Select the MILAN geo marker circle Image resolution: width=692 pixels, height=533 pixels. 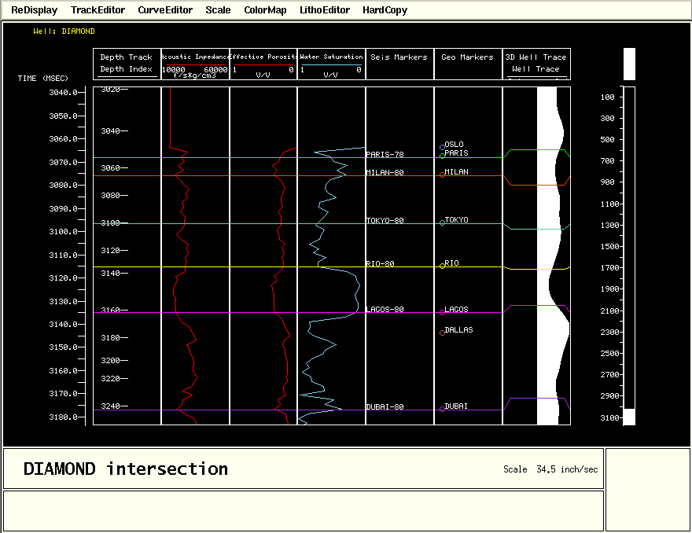(x=442, y=175)
